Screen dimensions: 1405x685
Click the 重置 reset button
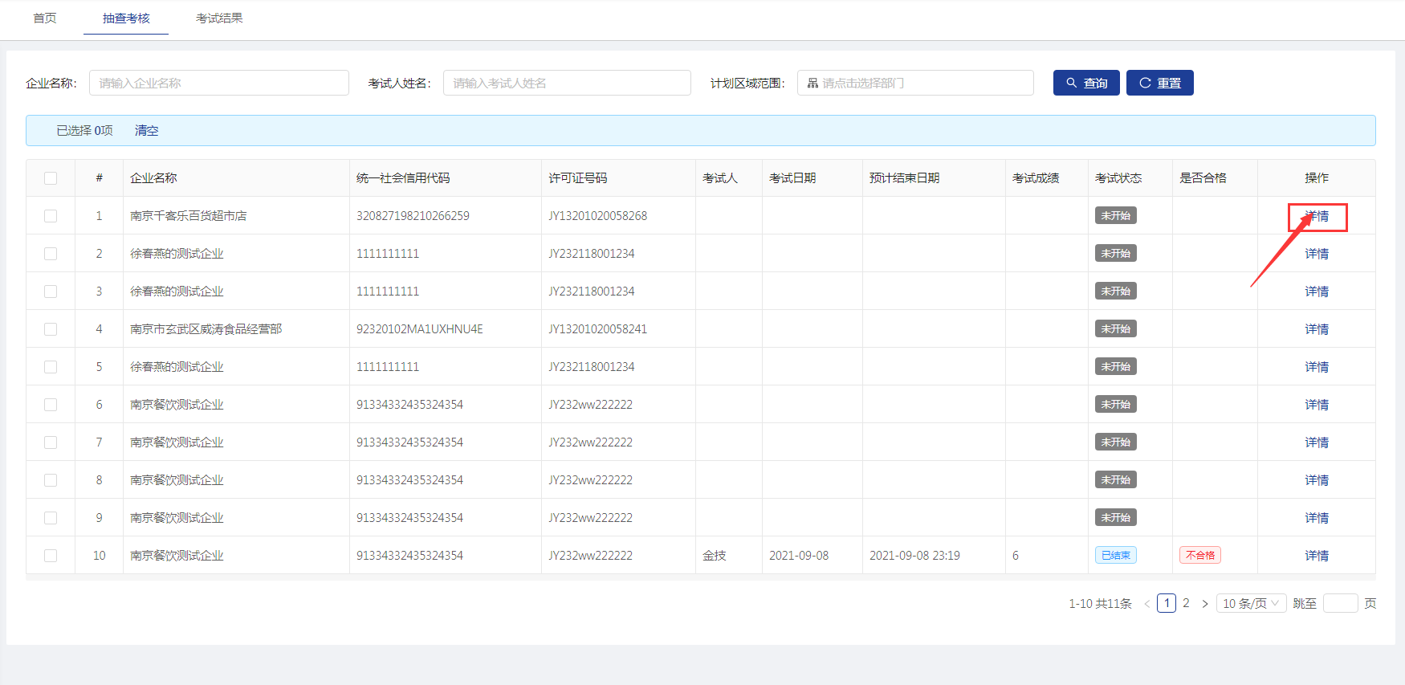(1159, 83)
